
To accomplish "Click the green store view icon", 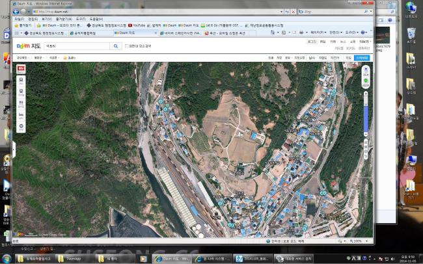I will pos(366,82).
